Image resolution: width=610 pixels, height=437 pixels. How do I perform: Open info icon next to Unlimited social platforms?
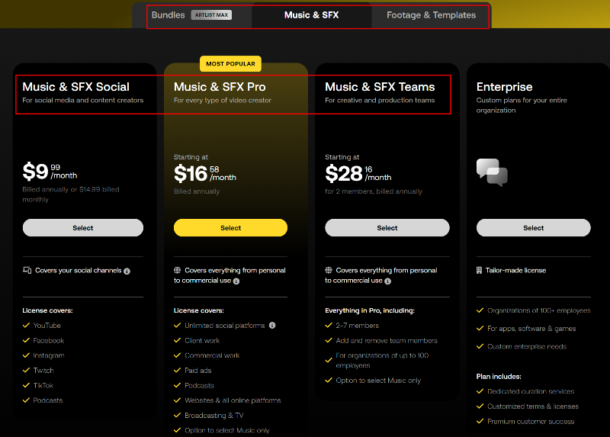pos(272,326)
